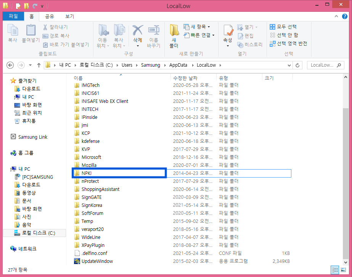Image resolution: width=352 pixels, height=277 pixels.
Task: Click Invert selection (선택 영역 반전)
Action: [x=288, y=43]
